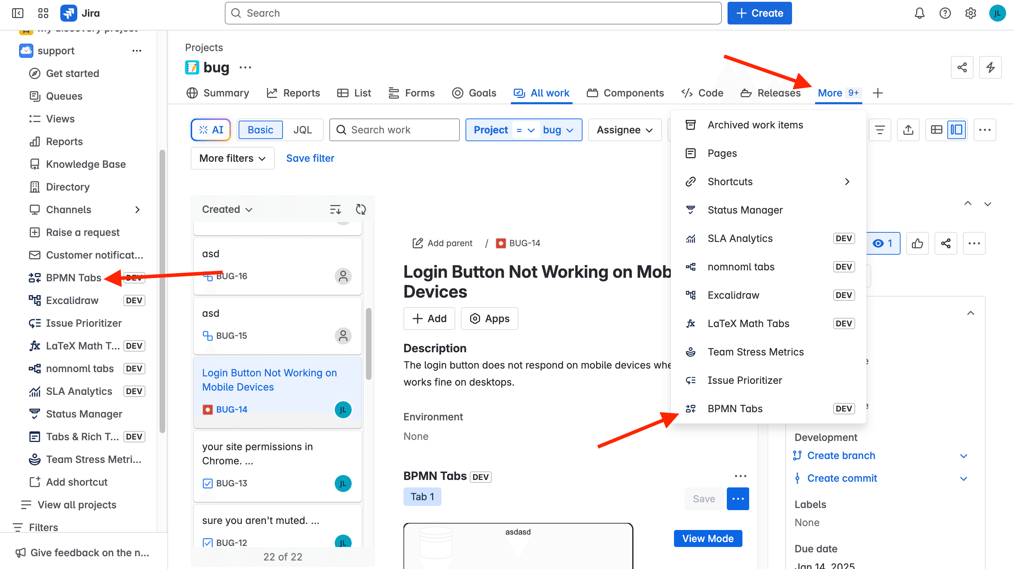Switch to list view table icon
Screen dimensions: 1014x569
[x=936, y=129]
